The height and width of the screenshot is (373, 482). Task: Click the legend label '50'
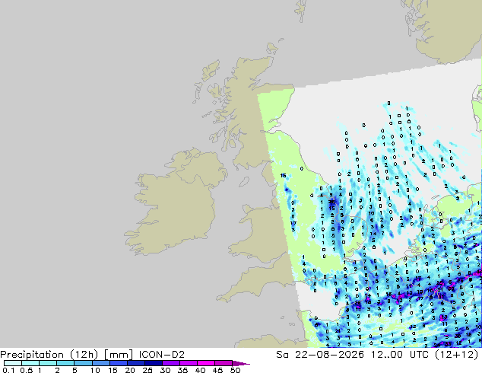[x=236, y=370]
